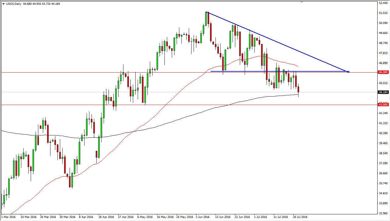Click the 3 Jun 2016 date label
The image size is (390, 221).
203,217
